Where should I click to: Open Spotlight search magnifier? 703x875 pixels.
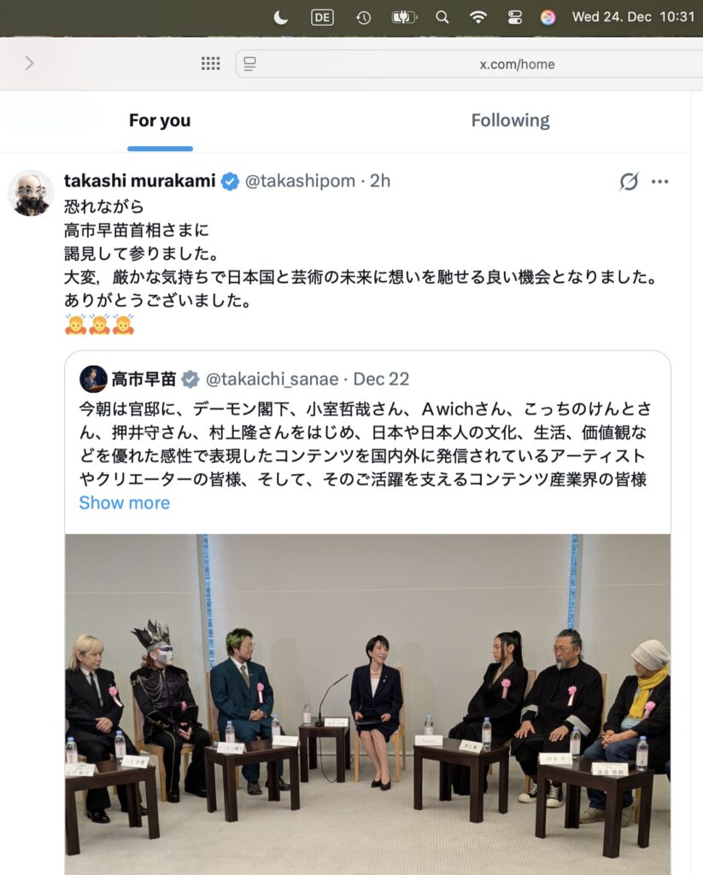(442, 17)
